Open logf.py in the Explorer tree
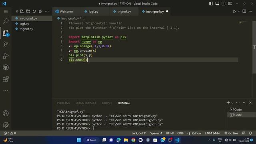256x144 pixels. [32, 24]
